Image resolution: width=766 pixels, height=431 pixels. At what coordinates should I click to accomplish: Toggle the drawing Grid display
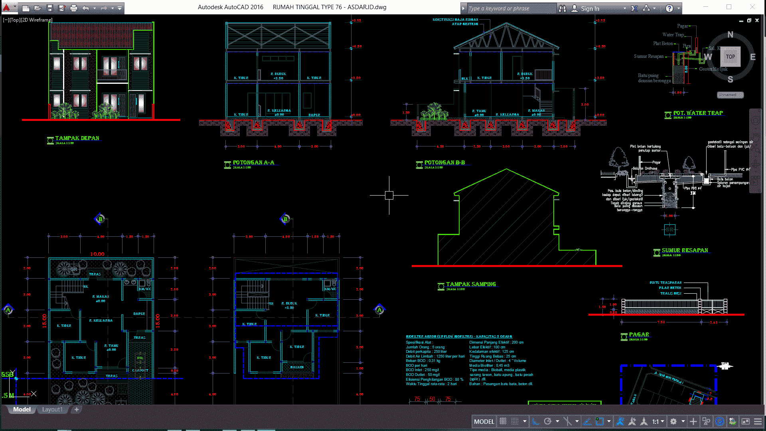pyautogui.click(x=503, y=421)
